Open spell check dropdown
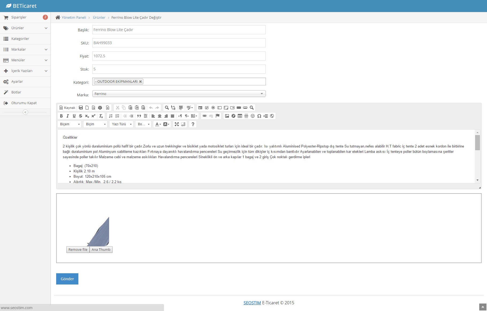 190,108
